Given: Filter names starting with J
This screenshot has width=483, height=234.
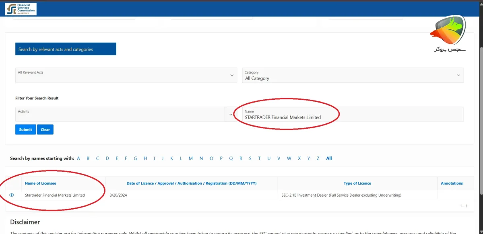Looking at the screenshot, I should click(x=163, y=158).
